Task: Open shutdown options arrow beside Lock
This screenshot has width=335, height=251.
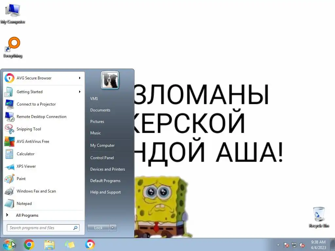Action: point(113,228)
